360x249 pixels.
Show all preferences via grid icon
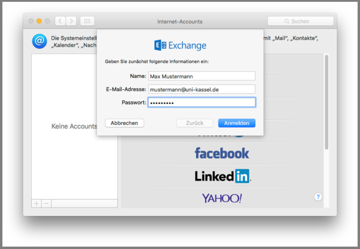coord(87,21)
